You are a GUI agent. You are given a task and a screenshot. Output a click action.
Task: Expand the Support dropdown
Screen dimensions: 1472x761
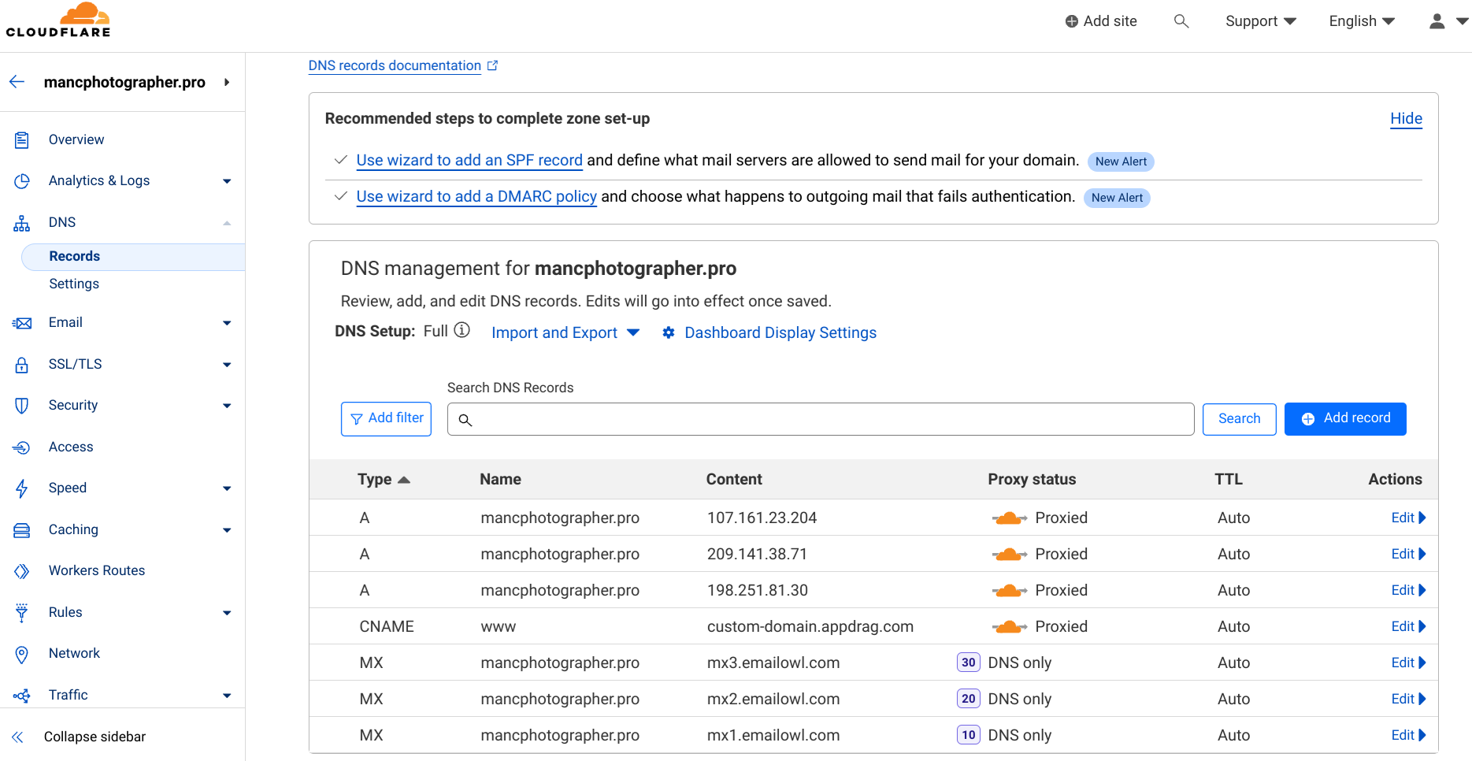(x=1261, y=21)
